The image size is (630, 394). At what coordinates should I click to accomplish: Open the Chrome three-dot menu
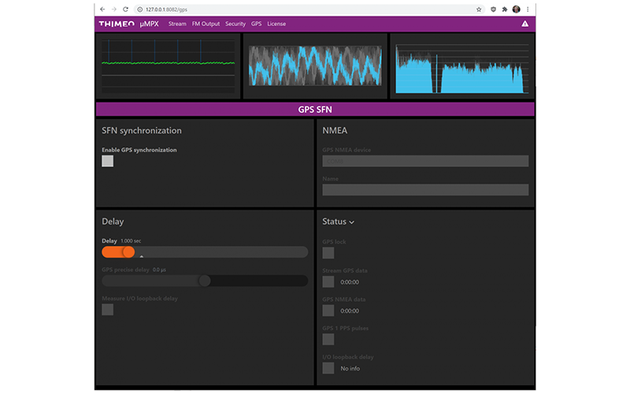click(x=528, y=9)
